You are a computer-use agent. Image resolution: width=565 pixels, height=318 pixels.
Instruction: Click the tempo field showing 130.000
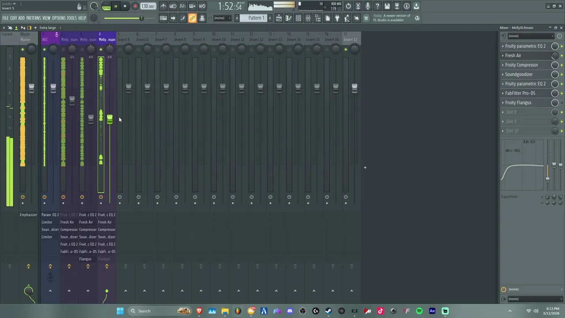[x=148, y=6]
